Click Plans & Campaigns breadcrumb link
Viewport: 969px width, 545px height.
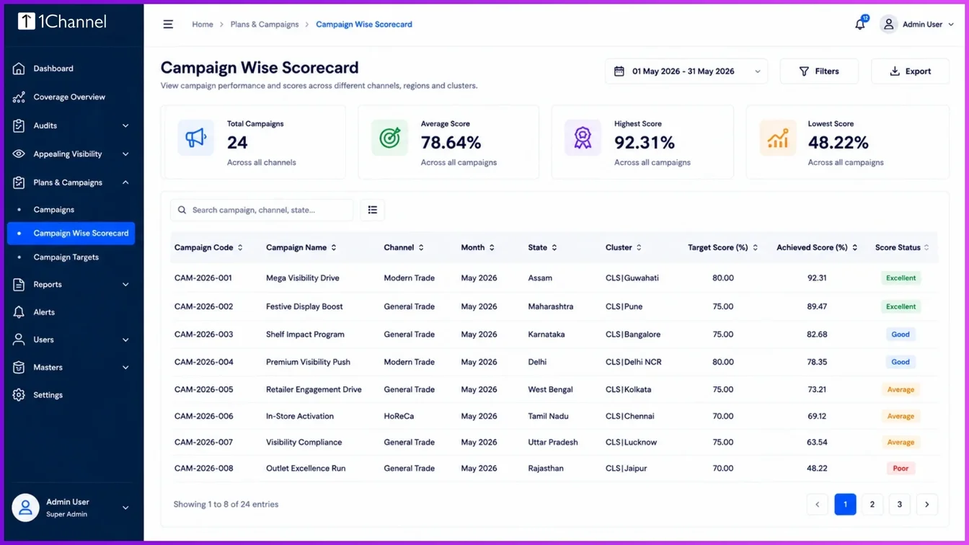[265, 25]
